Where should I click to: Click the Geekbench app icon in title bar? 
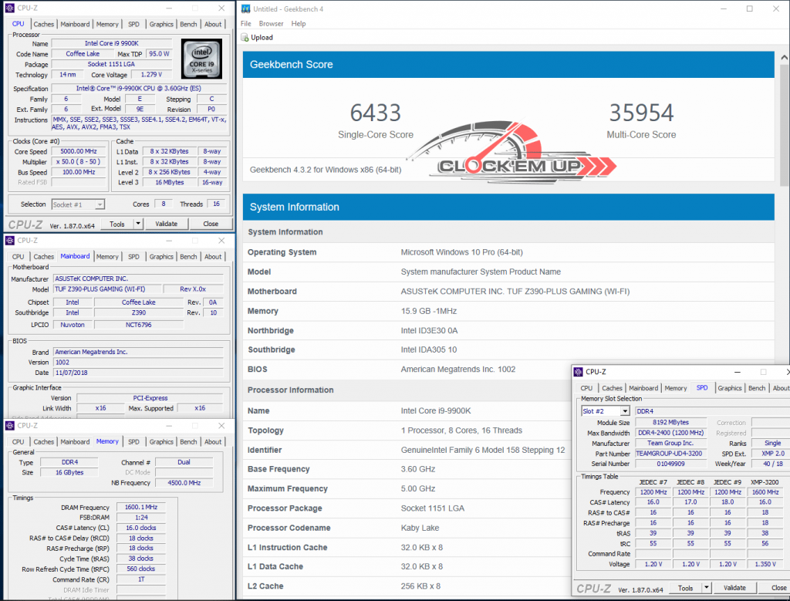click(x=246, y=9)
